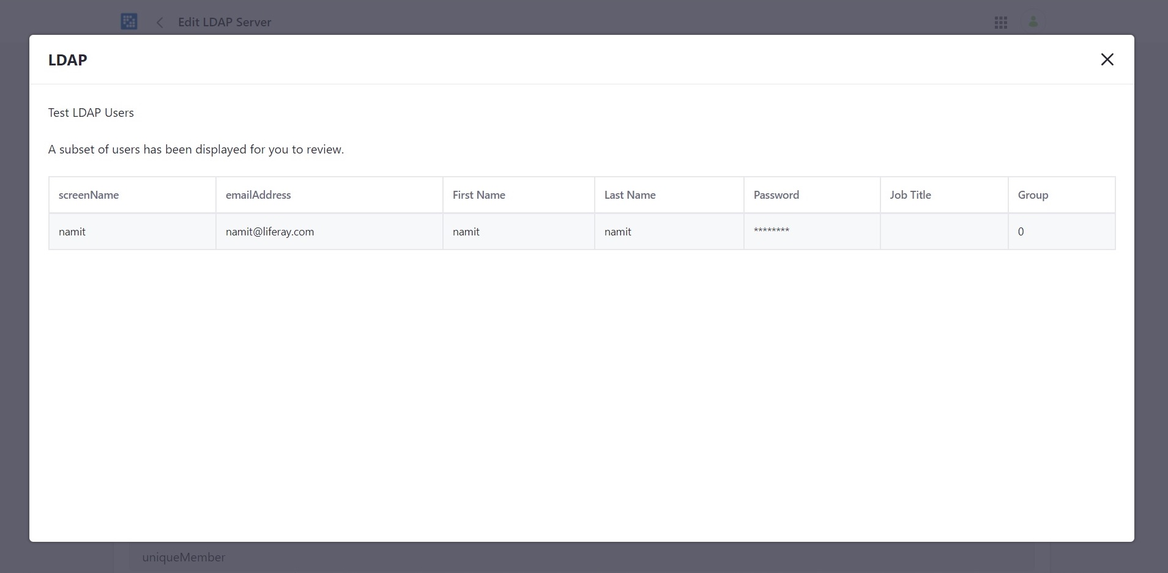Select the Group value 0 cell
Image resolution: width=1168 pixels, height=573 pixels.
1062,231
